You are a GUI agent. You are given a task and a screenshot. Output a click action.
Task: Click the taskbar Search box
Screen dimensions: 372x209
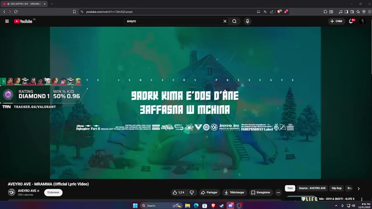[x=162, y=206]
